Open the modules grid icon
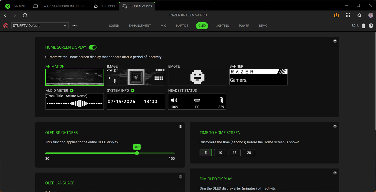This screenshot has width=376, height=192. (x=348, y=15)
